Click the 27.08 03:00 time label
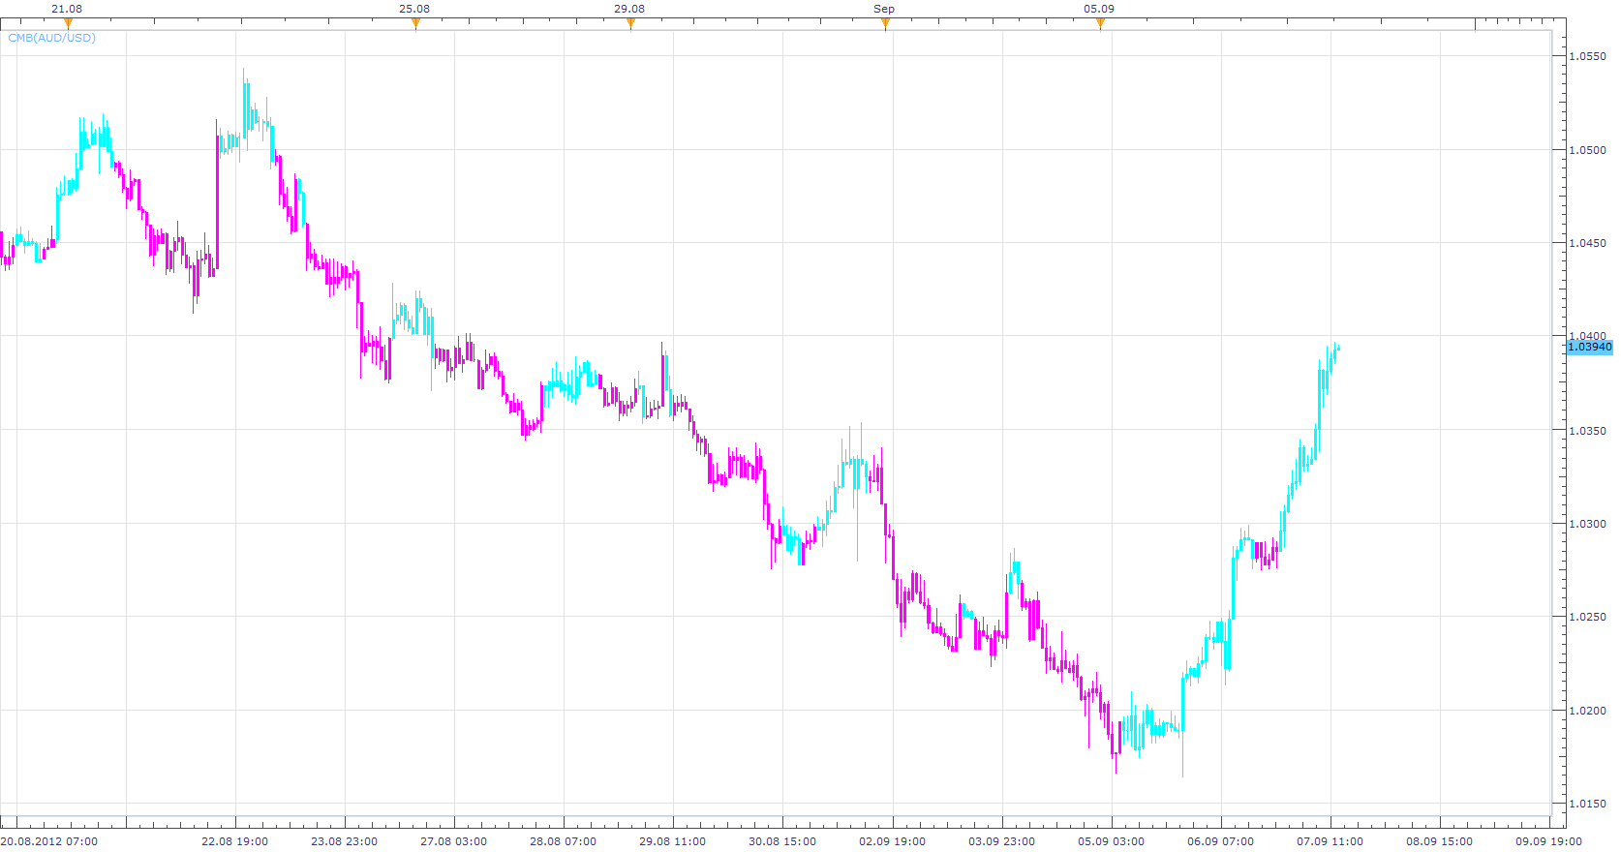Screen dimensions: 1621x852 (454, 841)
